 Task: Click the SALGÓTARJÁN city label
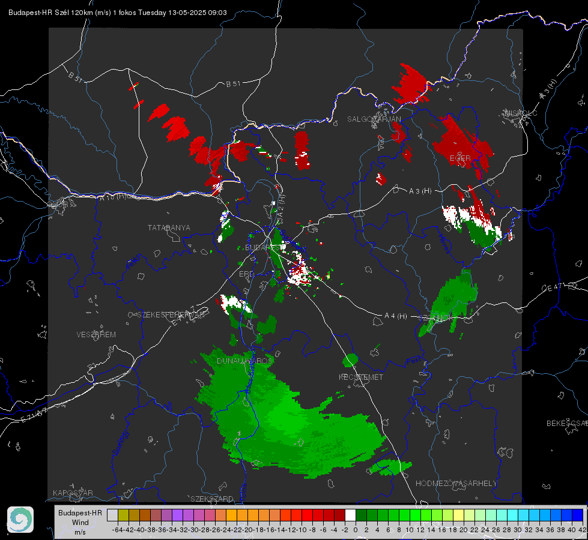[374, 119]
